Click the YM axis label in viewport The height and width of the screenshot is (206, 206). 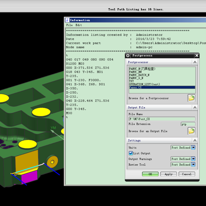pos(53,128)
